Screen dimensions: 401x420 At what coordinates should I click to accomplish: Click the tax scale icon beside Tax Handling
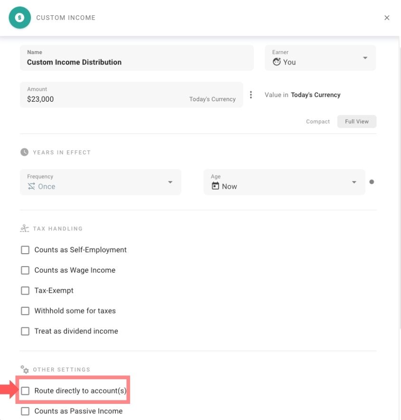pyautogui.click(x=24, y=228)
